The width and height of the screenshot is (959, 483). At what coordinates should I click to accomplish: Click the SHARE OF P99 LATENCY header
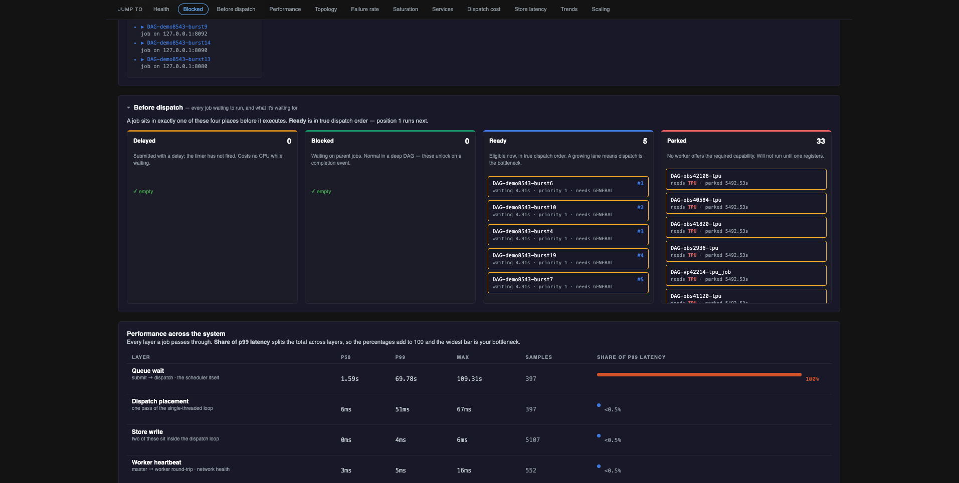[x=631, y=357]
